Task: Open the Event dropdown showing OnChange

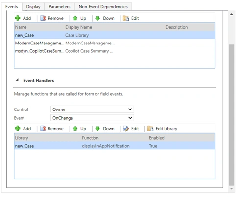Action: coord(92,118)
